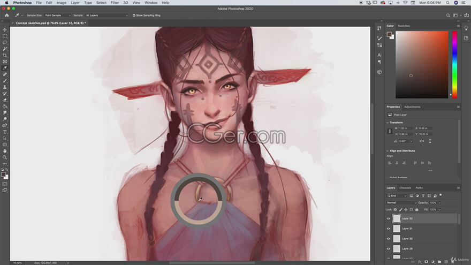Image resolution: width=471 pixels, height=265 pixels.
Task: Open Sample Size dropdown
Action: [58, 16]
